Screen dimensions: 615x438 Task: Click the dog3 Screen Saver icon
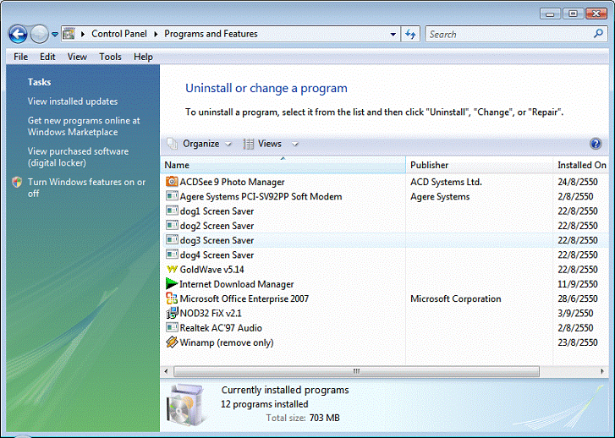[x=172, y=239]
